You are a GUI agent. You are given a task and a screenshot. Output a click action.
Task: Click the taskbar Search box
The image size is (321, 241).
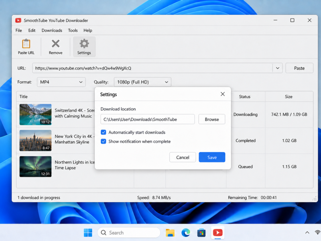pyautogui.click(x=129, y=233)
